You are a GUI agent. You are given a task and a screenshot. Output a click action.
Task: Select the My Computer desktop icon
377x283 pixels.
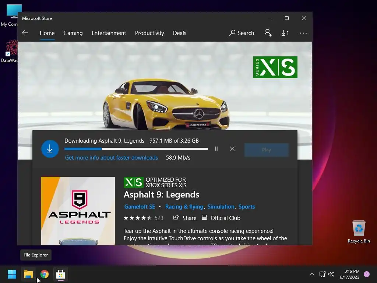tap(10, 15)
